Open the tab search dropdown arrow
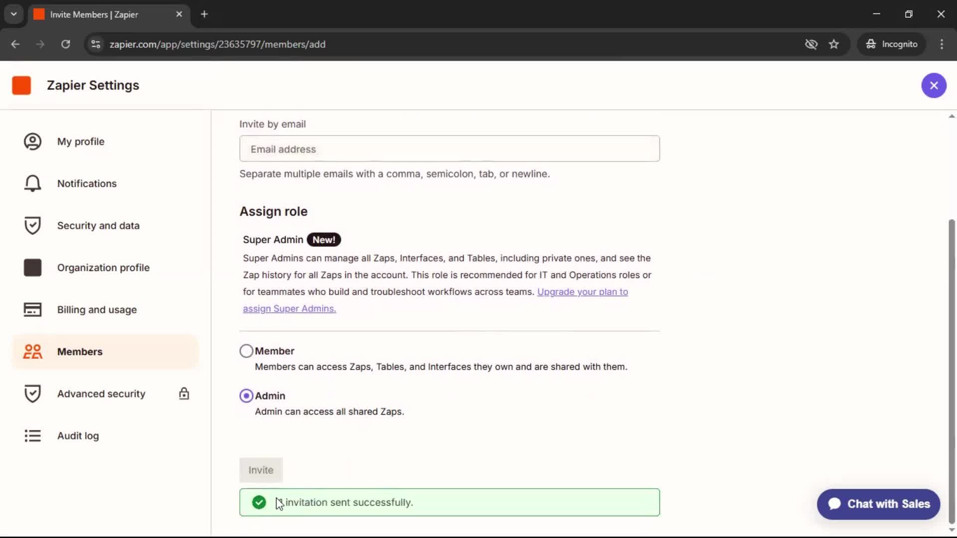This screenshot has height=538, width=957. [14, 14]
